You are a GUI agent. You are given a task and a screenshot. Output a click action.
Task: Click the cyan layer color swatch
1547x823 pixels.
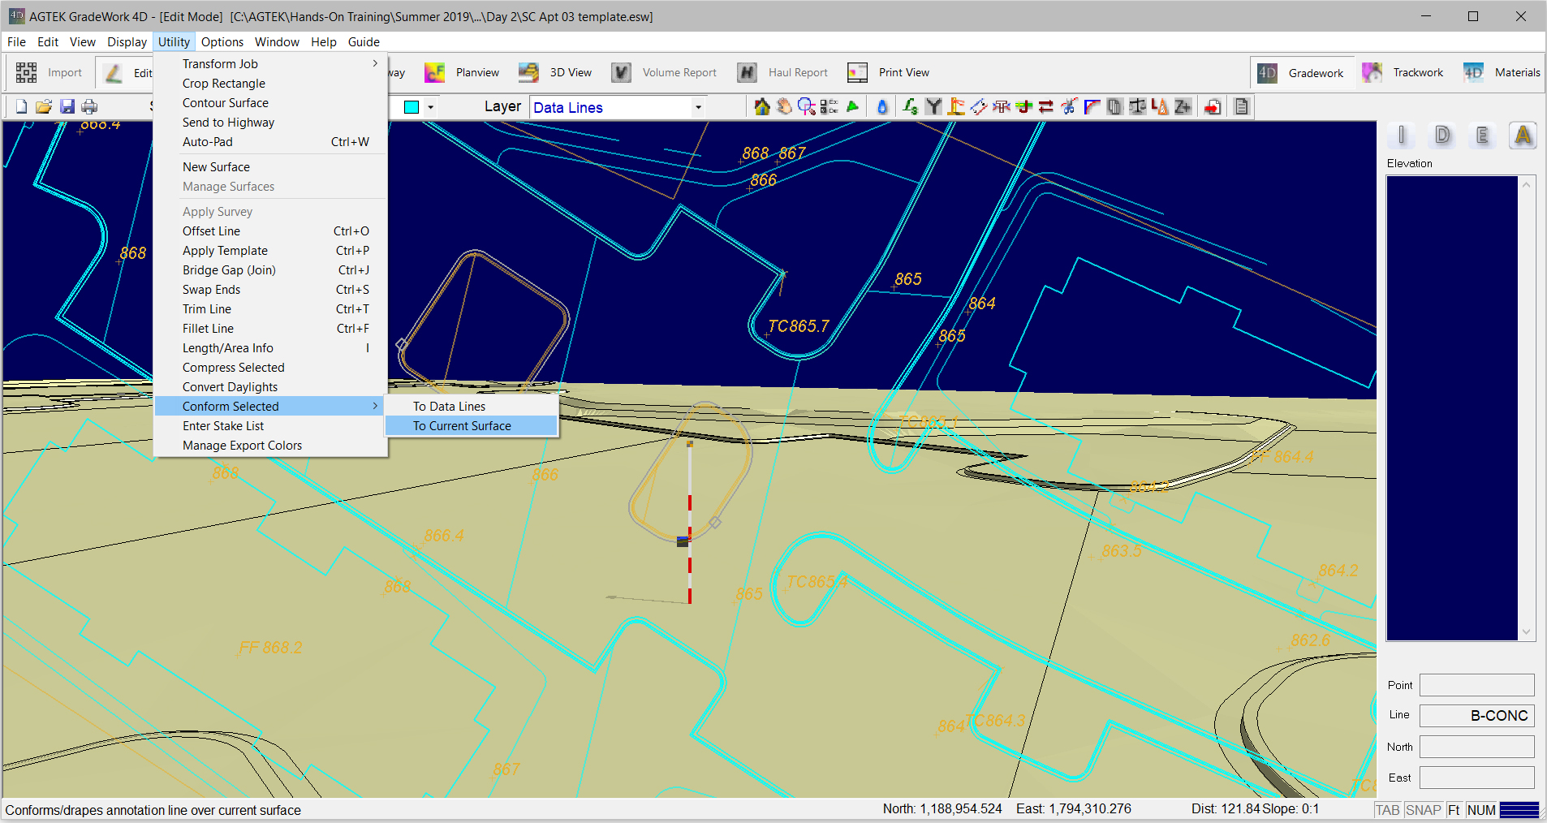pyautogui.click(x=412, y=107)
